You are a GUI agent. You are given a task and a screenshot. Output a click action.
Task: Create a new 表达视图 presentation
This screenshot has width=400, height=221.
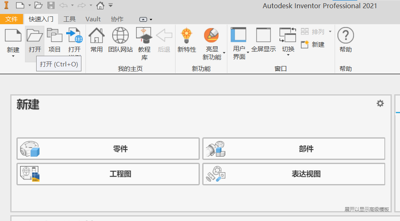tap(294, 174)
